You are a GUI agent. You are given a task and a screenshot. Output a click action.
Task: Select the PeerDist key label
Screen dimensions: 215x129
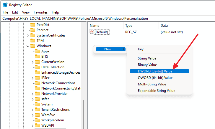pos(43,25)
